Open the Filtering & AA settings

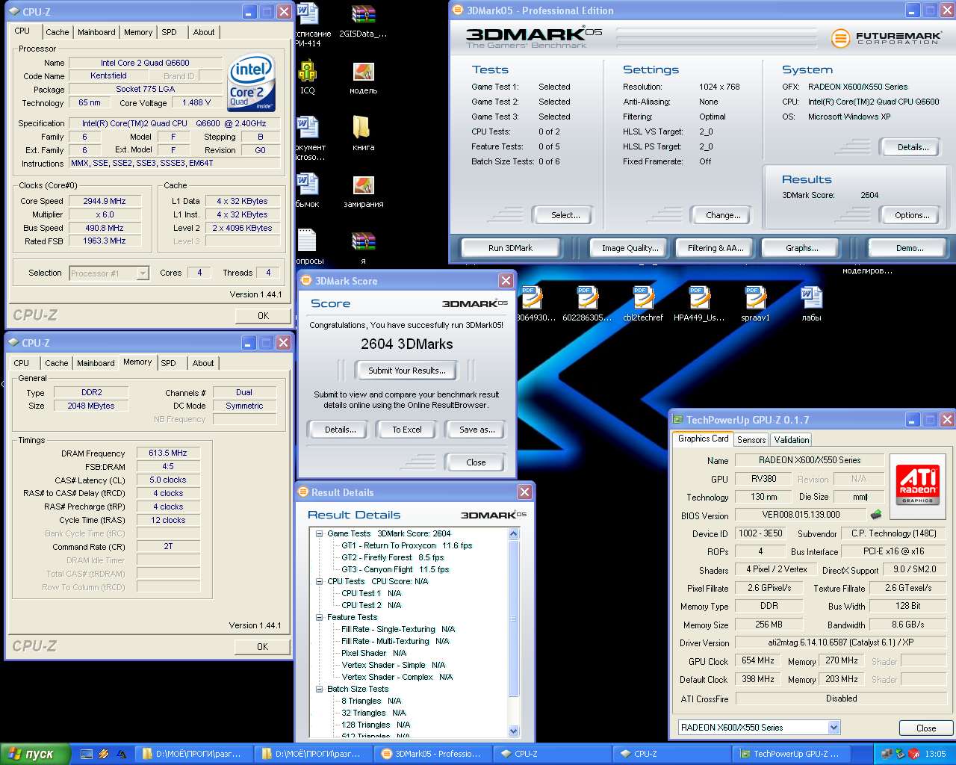pos(716,248)
